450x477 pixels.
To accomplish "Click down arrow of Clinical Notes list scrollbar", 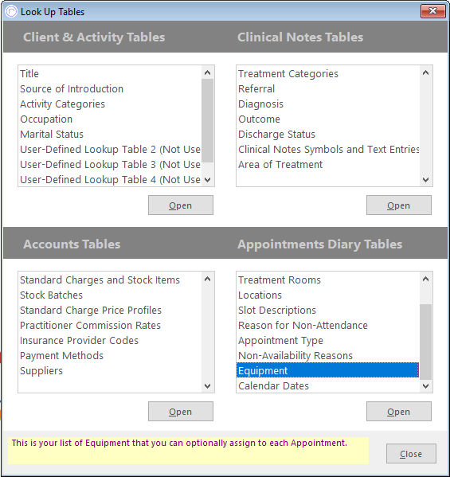I will tap(425, 179).
